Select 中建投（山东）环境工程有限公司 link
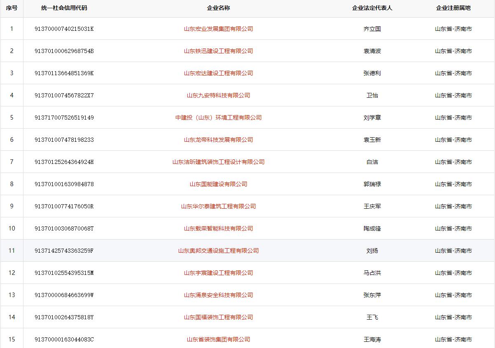Image resolution: width=495 pixels, height=348 pixels. click(218, 118)
